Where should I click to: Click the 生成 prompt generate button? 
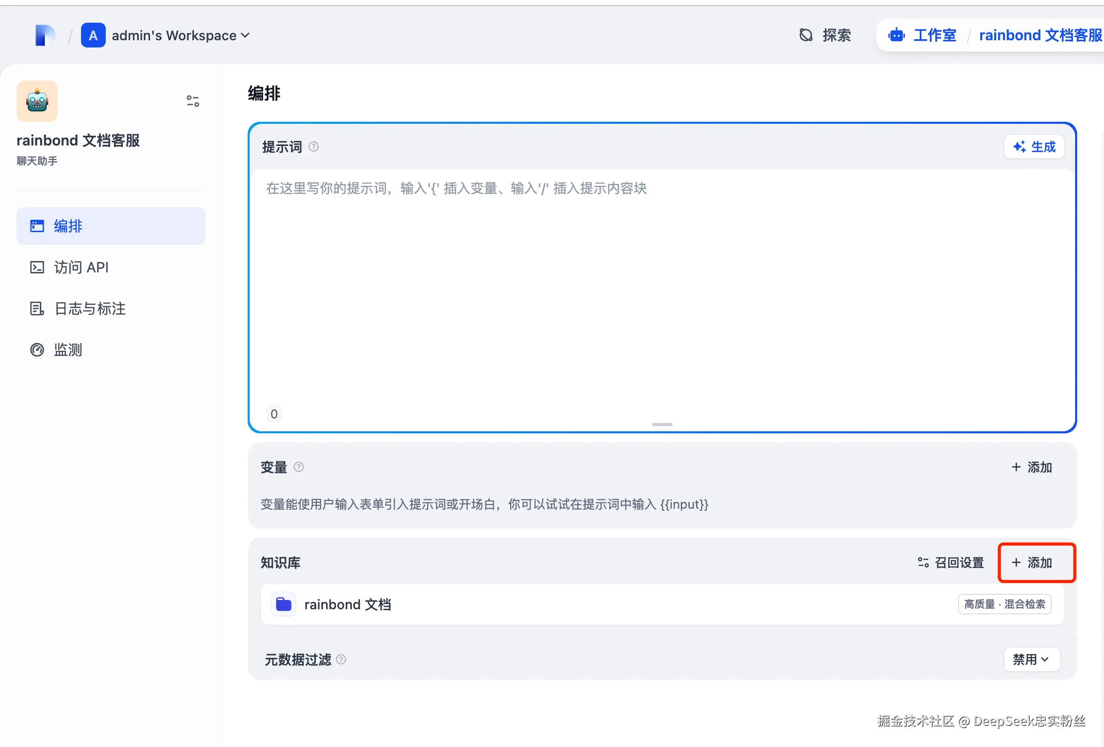(x=1034, y=147)
